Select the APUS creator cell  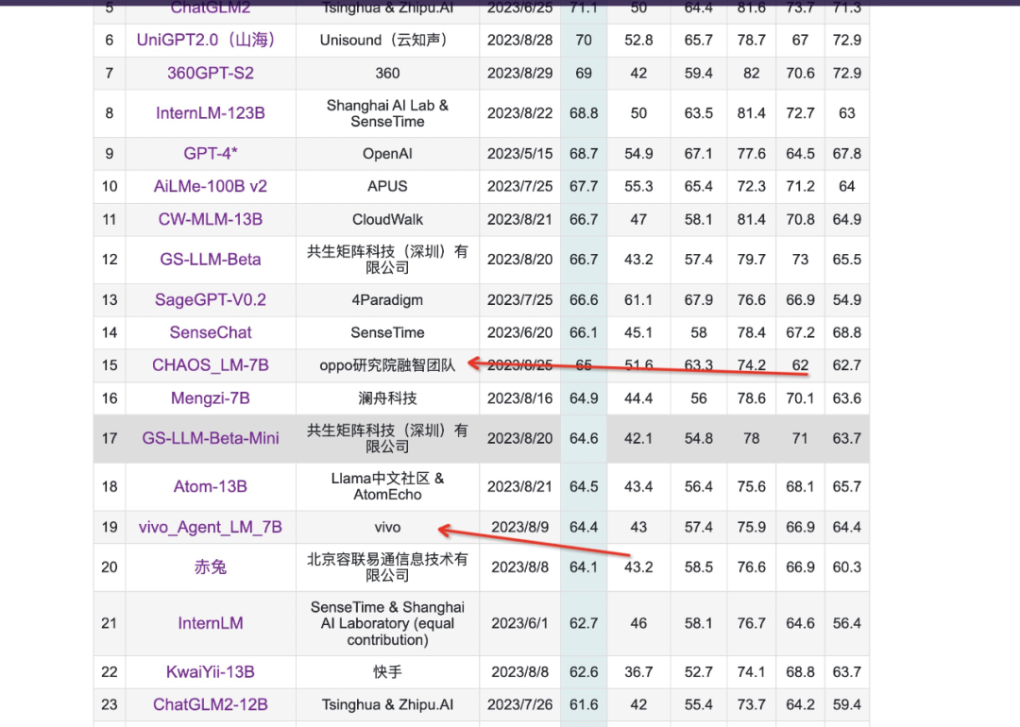pos(388,187)
